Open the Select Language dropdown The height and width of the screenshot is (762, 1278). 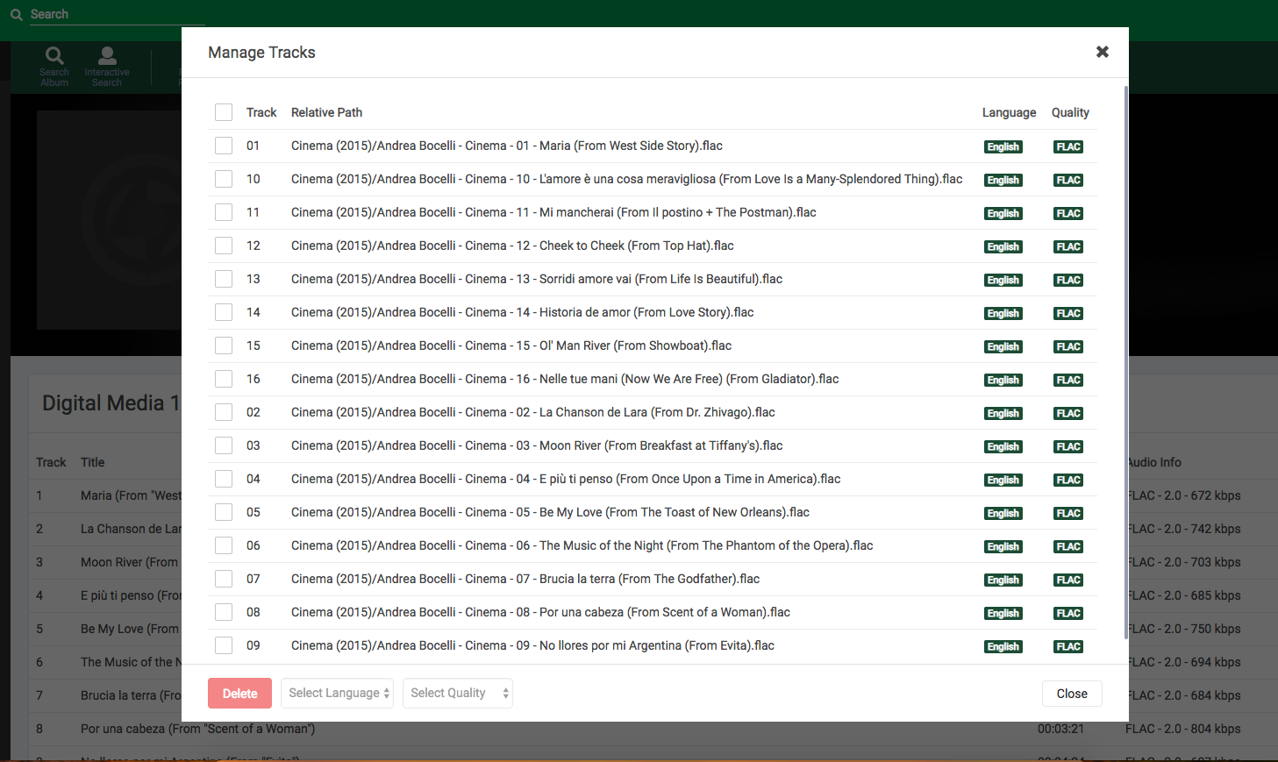click(337, 693)
